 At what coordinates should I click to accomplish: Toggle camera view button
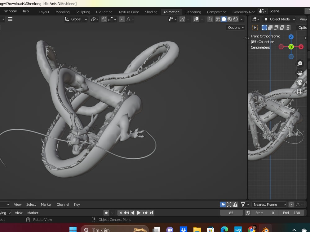click(300, 82)
